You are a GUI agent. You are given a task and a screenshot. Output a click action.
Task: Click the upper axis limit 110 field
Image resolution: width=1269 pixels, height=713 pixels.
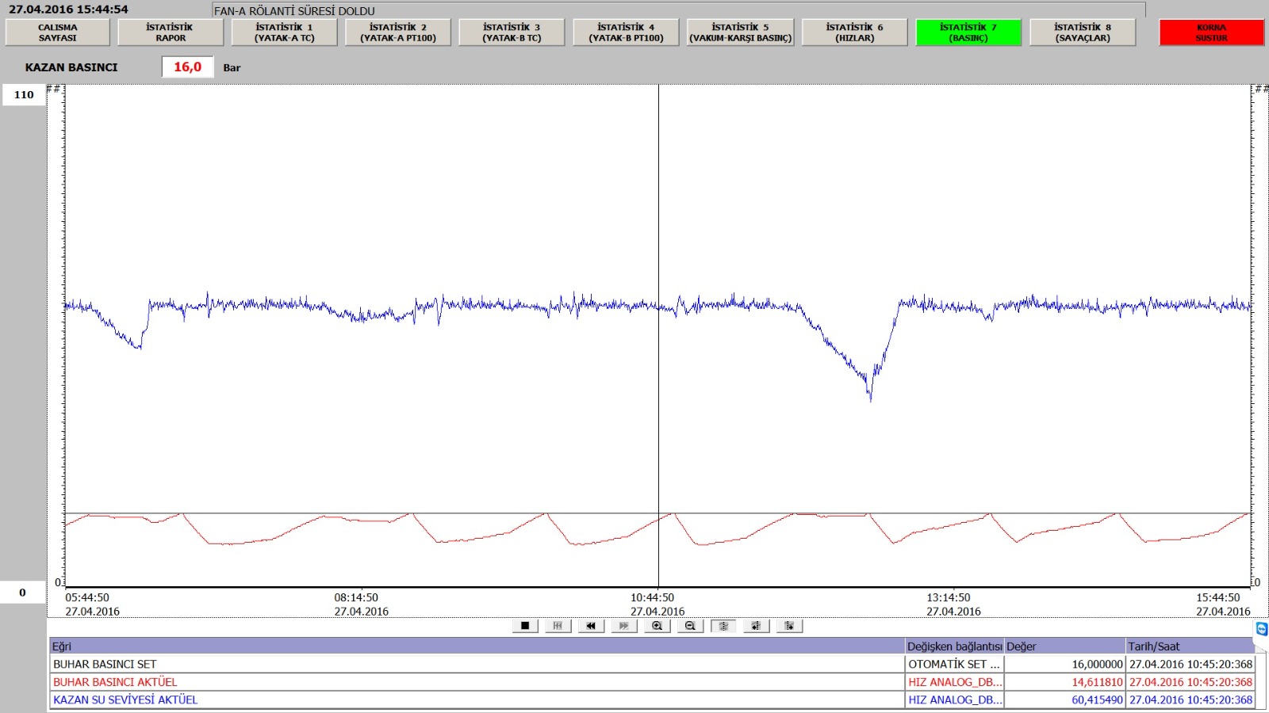[24, 95]
